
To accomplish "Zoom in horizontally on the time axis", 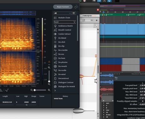I will [x=49, y=90].
